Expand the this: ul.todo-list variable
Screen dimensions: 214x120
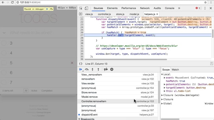pyautogui.click(x=165, y=91)
